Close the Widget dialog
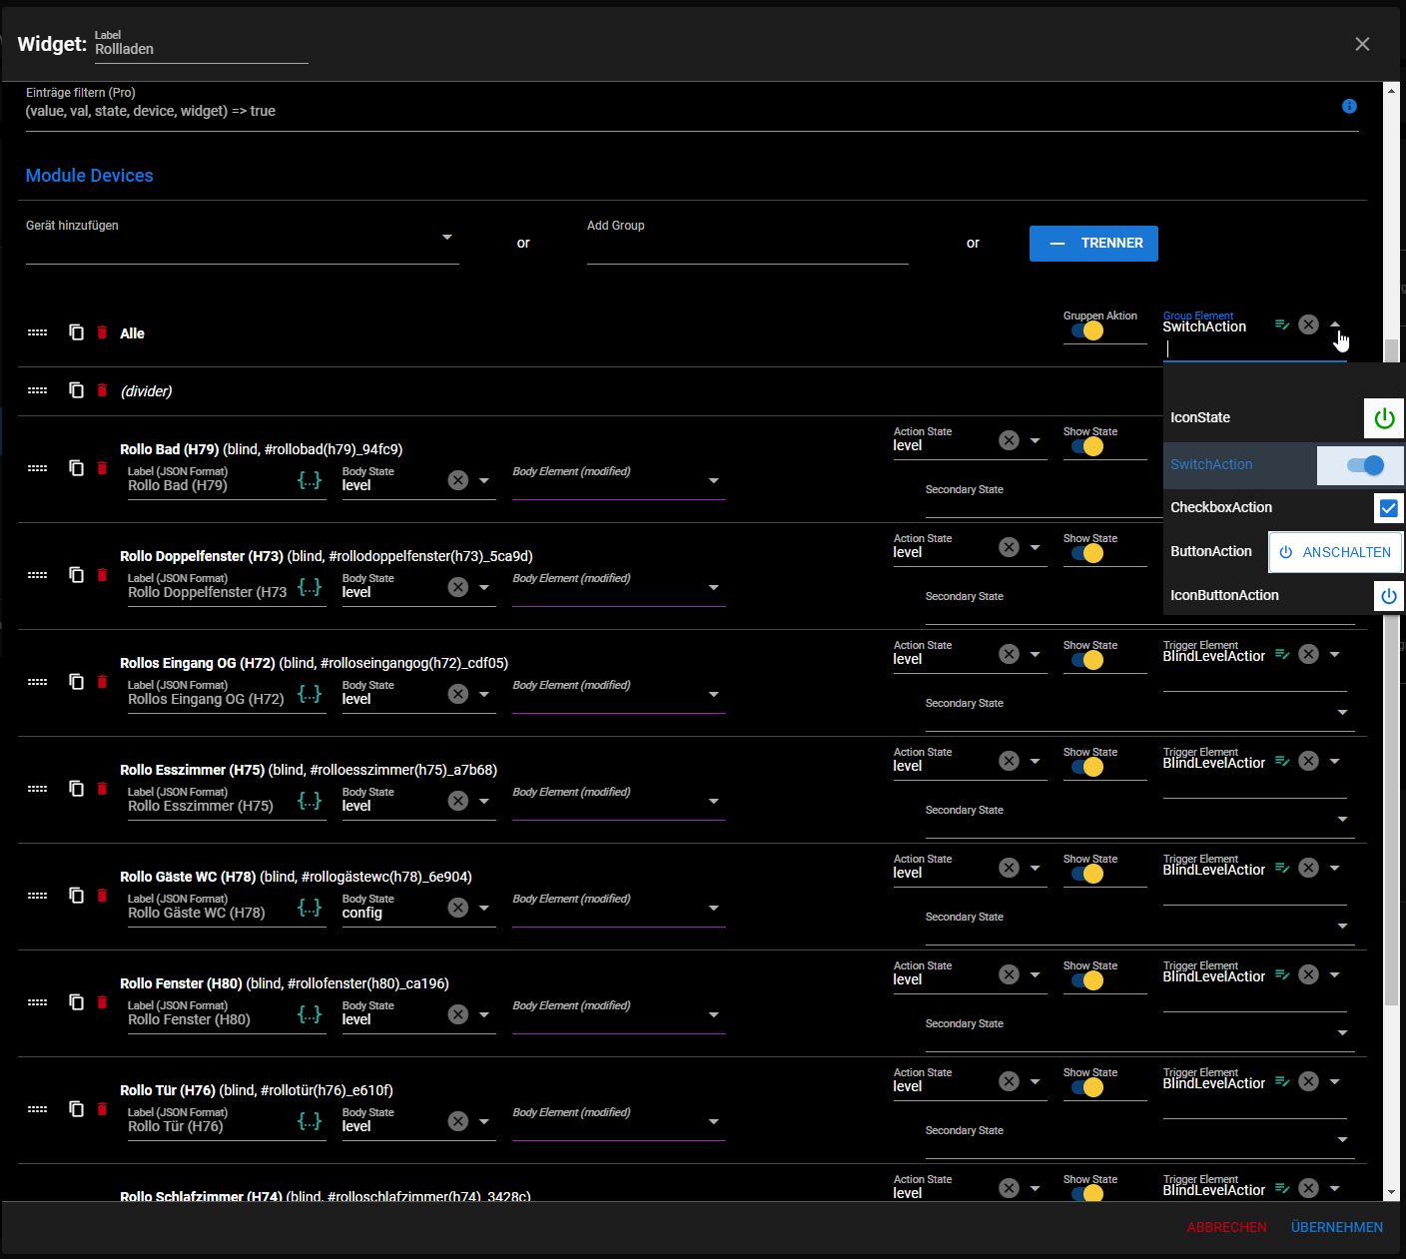 pyautogui.click(x=1362, y=44)
